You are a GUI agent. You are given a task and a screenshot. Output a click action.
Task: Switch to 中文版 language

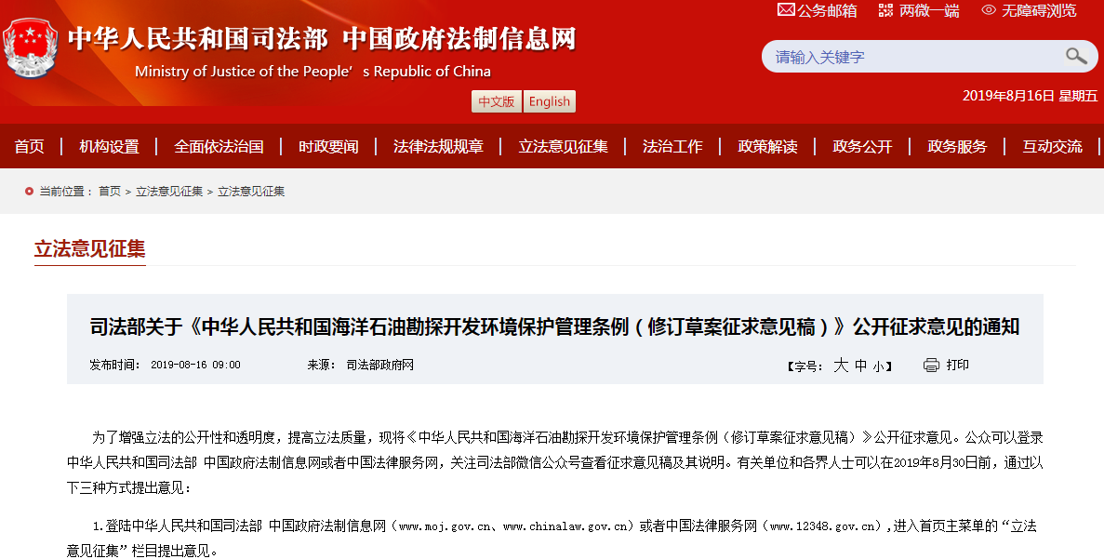[x=497, y=101]
